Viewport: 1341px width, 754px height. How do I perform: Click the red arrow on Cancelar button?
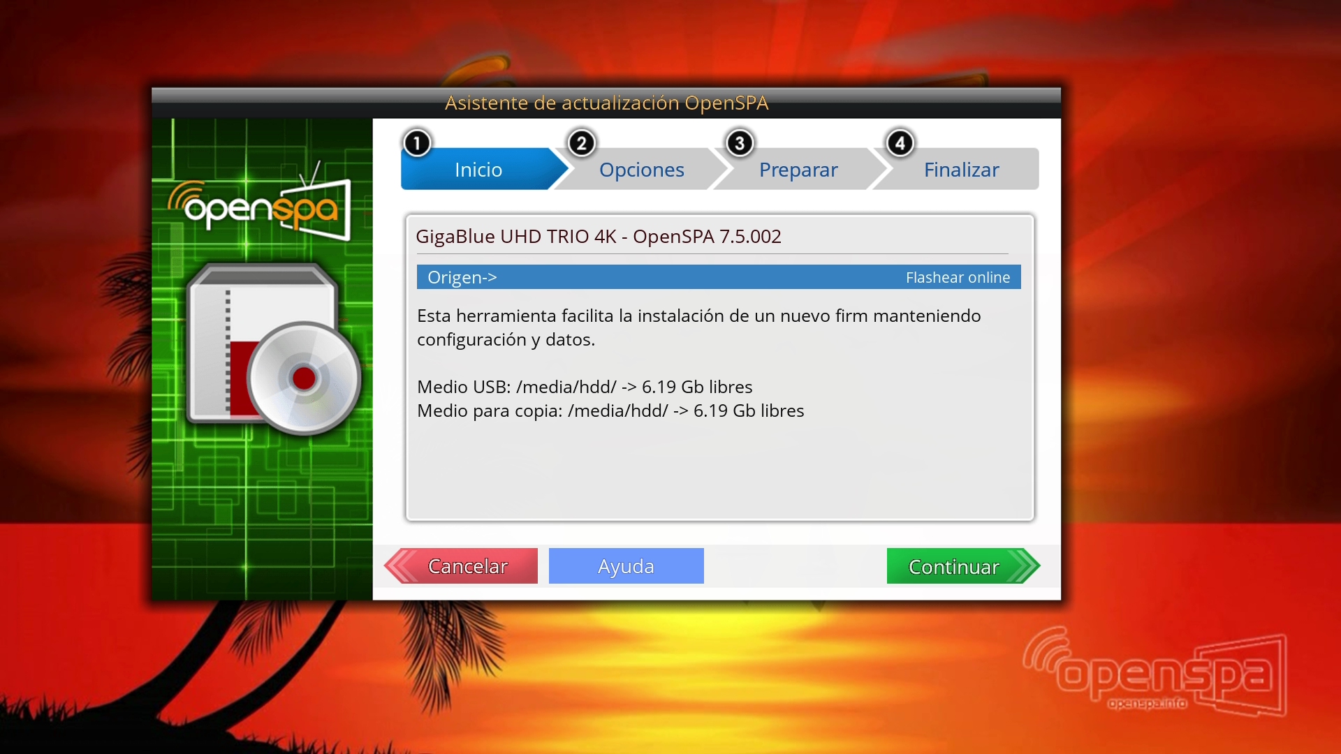pos(400,565)
